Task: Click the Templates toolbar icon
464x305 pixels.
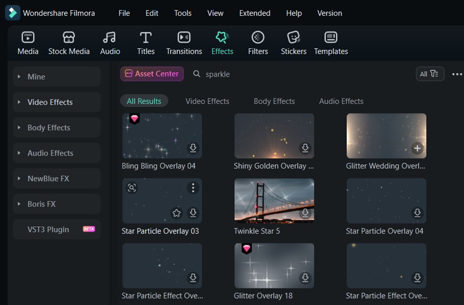Action: 331,43
